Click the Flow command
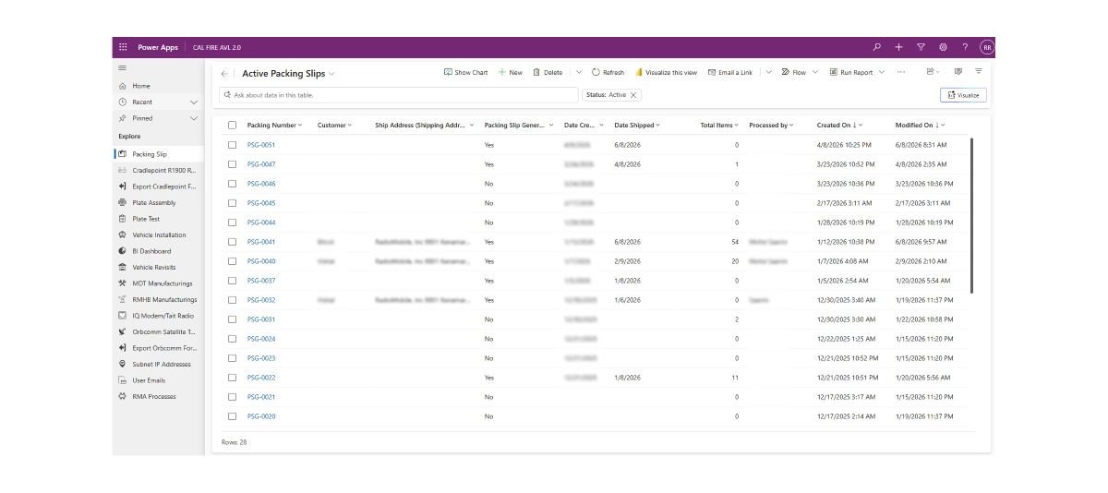Viewport: 1108px width, 493px height. [x=793, y=72]
